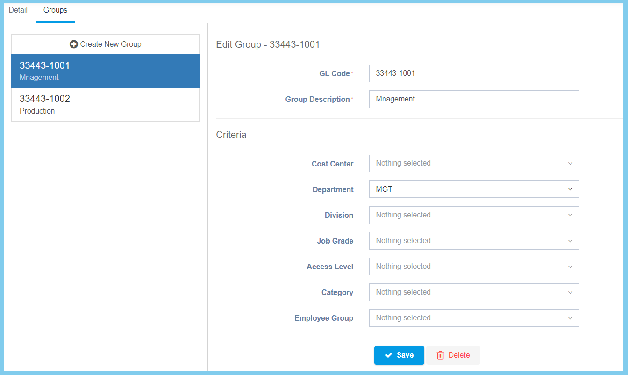Open the Access Level dropdown
The image size is (628, 375).
[473, 267]
